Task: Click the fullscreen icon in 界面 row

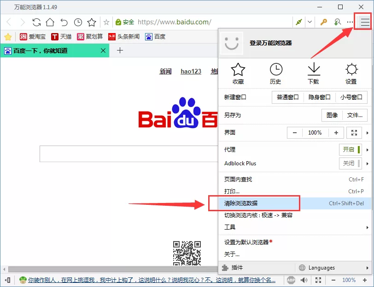Action: tap(354, 133)
